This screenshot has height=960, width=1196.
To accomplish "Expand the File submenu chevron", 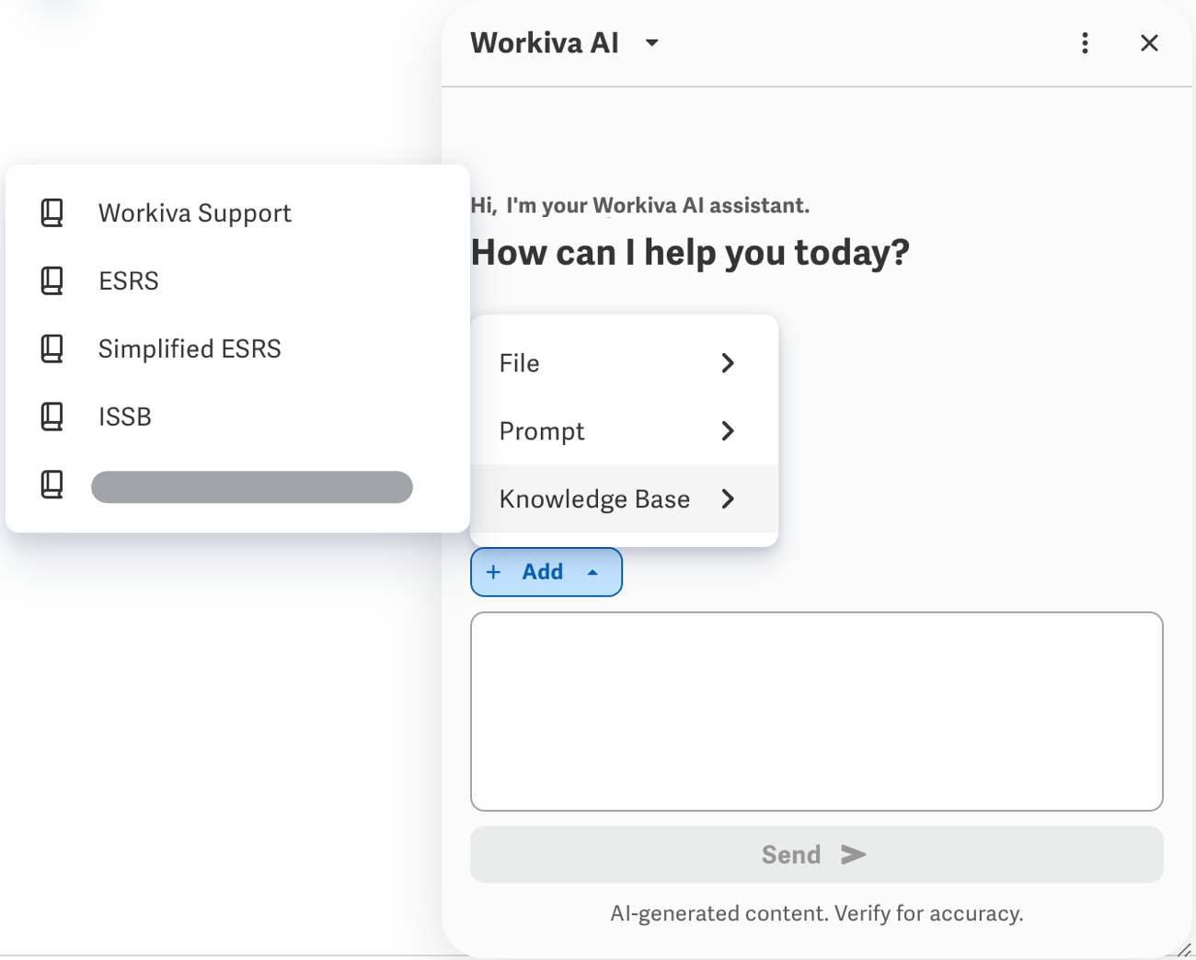I will [x=729, y=363].
